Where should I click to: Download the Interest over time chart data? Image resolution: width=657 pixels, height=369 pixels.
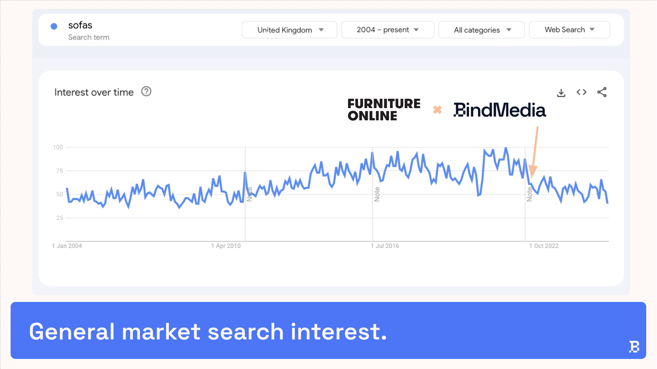click(561, 93)
